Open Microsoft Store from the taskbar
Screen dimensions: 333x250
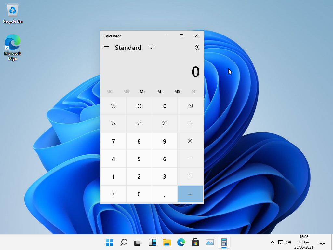click(x=195, y=242)
